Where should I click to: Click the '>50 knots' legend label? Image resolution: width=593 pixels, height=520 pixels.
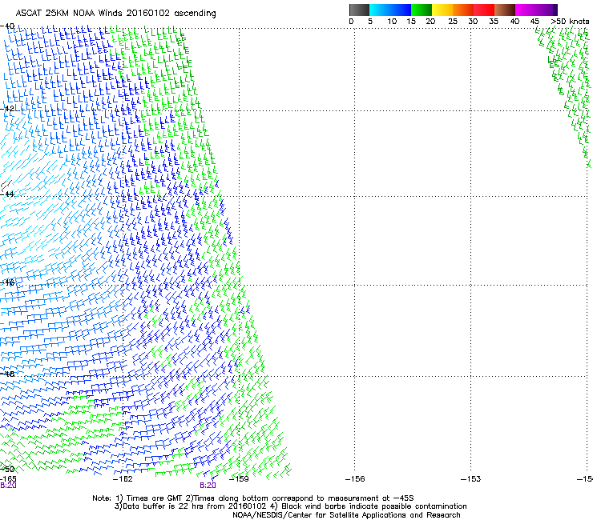tap(570, 22)
